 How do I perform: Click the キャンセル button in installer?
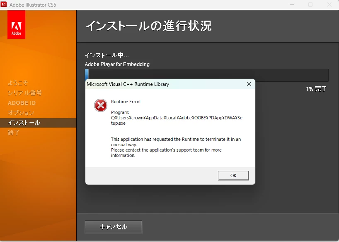tap(114, 227)
